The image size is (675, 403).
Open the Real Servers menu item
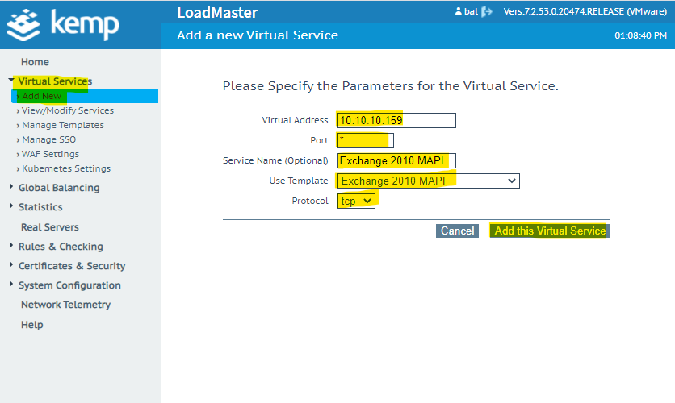[50, 227]
